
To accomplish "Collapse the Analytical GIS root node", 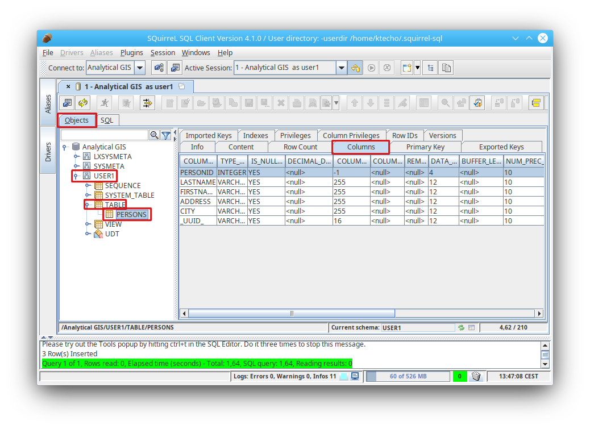I will (65, 147).
